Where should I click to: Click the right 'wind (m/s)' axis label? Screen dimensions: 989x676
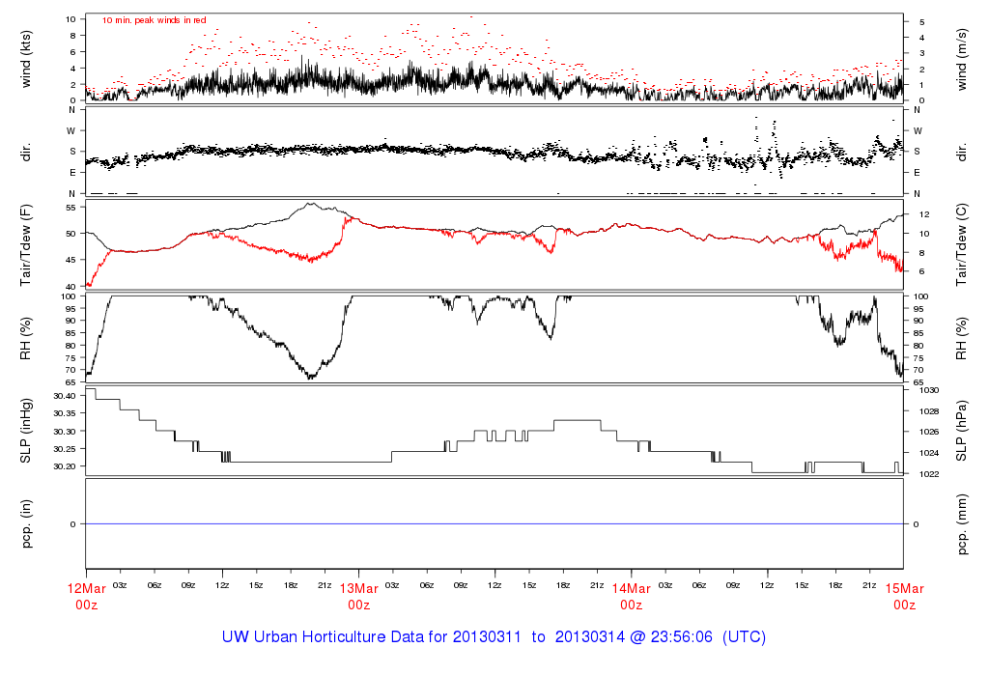(x=961, y=59)
